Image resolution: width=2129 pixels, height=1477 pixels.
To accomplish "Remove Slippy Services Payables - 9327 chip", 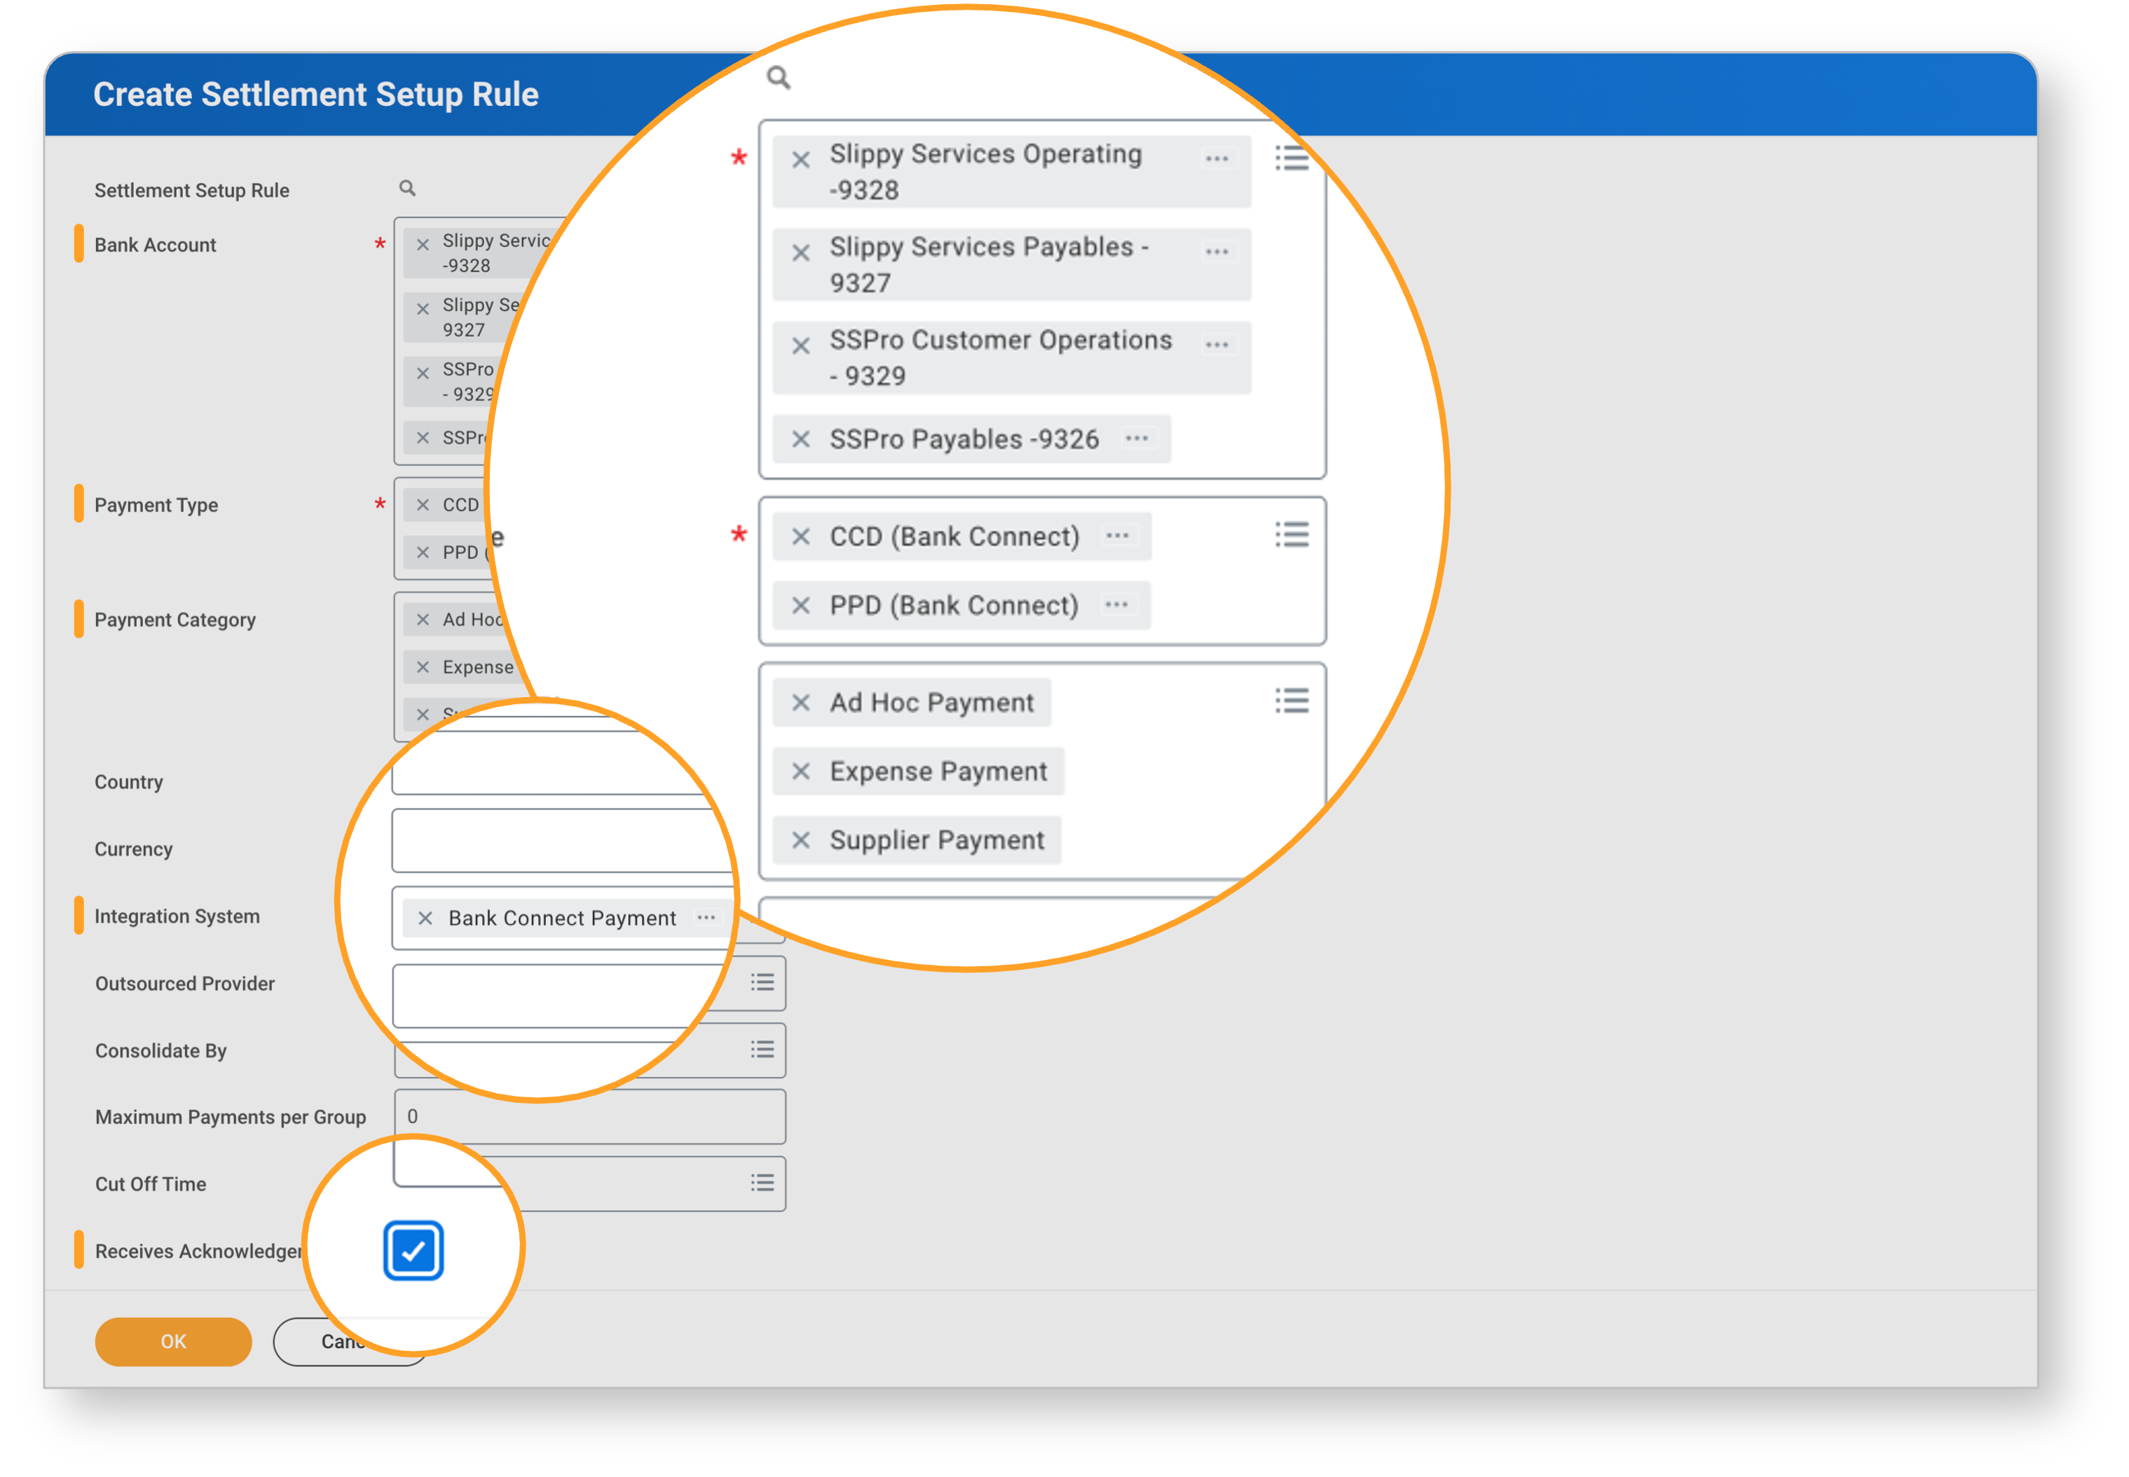I will click(801, 253).
